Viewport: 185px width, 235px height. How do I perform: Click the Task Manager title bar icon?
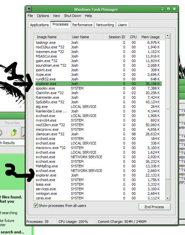[x=29, y=9]
